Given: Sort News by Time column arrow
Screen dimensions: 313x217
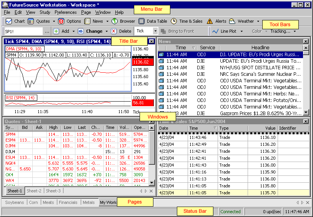Looking at the screenshot, I should click(x=193, y=48).
